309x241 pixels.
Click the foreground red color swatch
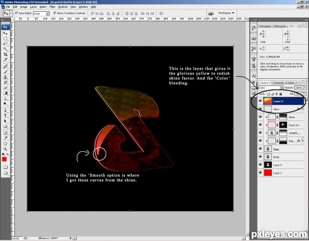point(4,159)
